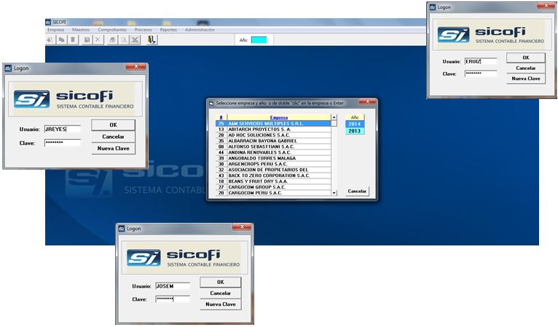558x327 pixels.
Task: Select year 2014 in Año list
Action: point(355,125)
